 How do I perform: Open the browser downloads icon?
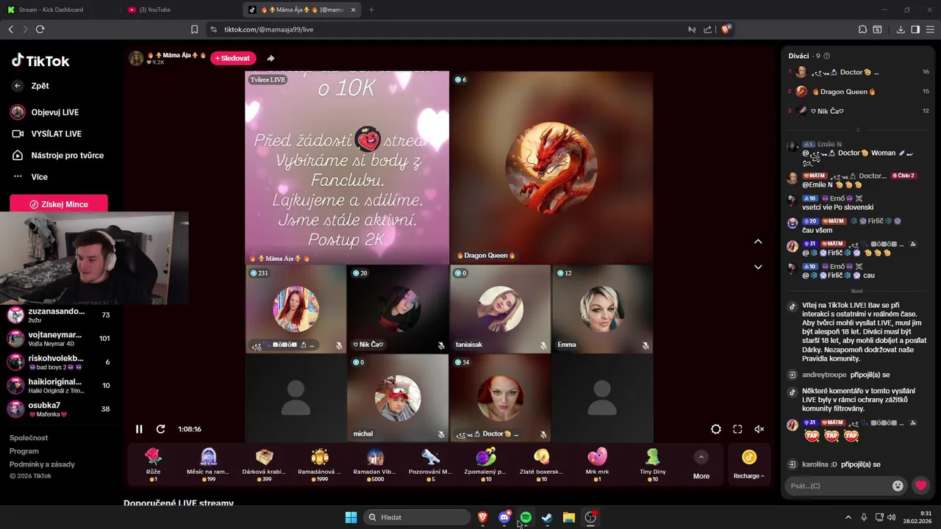pos(901,29)
